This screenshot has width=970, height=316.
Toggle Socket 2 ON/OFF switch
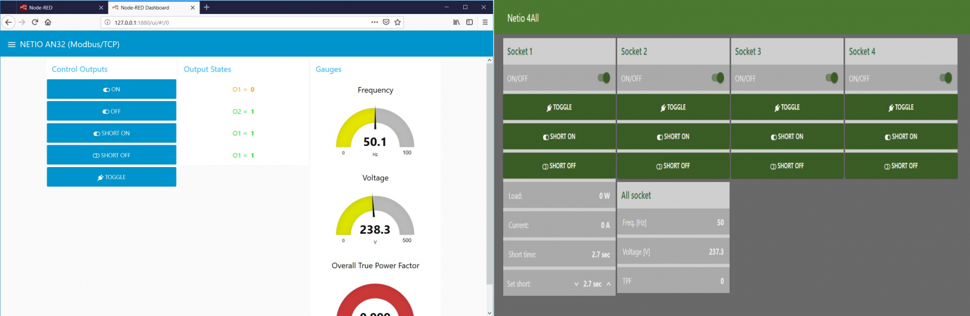coord(718,78)
